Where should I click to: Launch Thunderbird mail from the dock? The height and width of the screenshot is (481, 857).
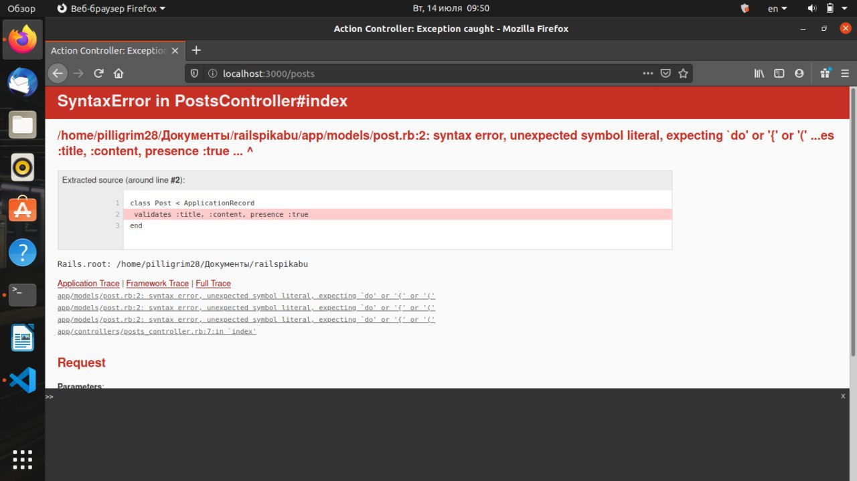coord(23,82)
